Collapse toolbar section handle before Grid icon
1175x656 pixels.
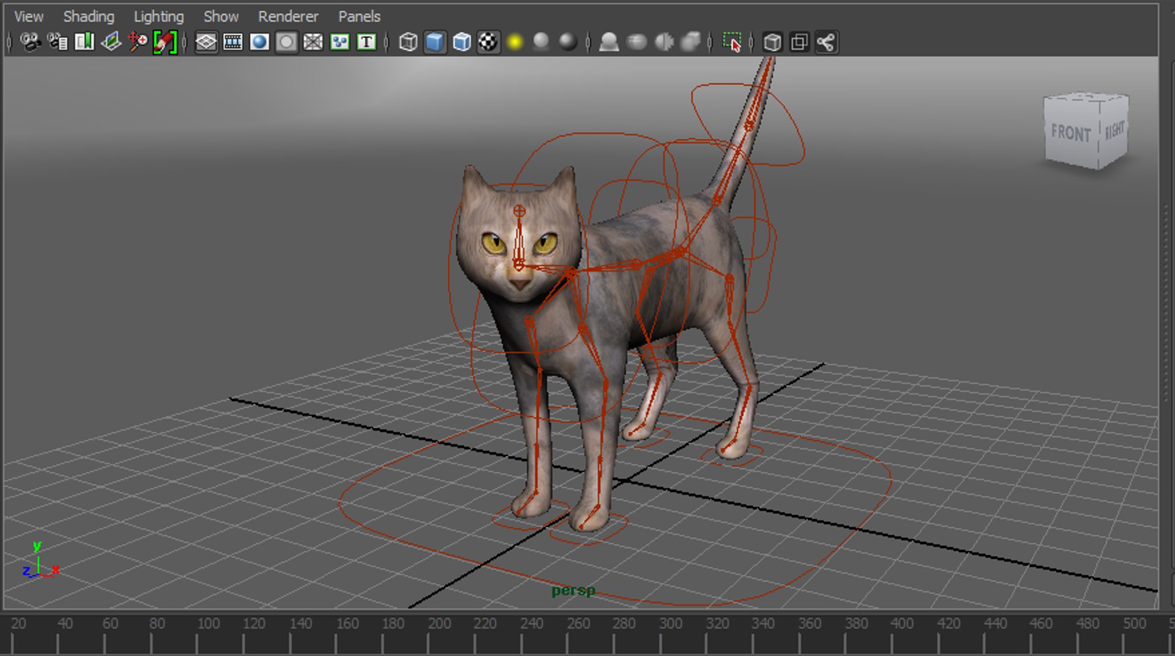pos(185,42)
